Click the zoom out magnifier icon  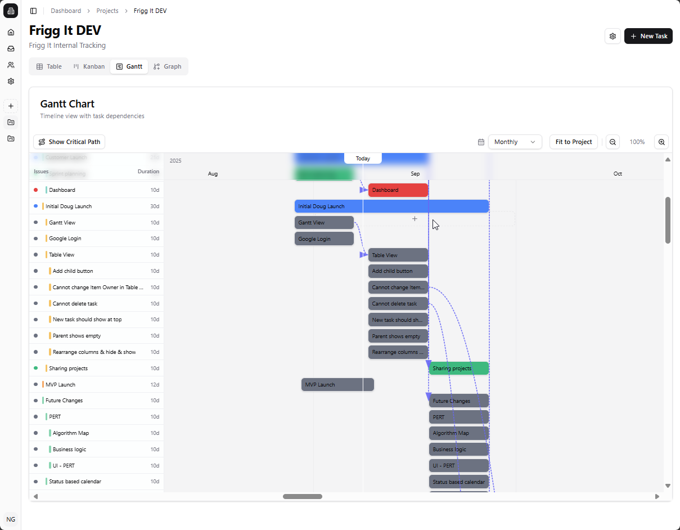click(613, 142)
